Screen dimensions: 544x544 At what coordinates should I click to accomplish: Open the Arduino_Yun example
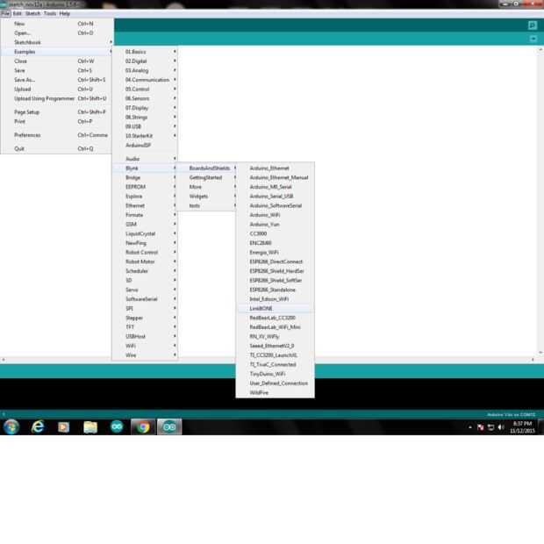pyautogui.click(x=276, y=225)
